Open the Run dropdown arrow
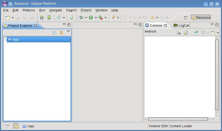Viewport: 222px width, 131px height. pyautogui.click(x=96, y=18)
